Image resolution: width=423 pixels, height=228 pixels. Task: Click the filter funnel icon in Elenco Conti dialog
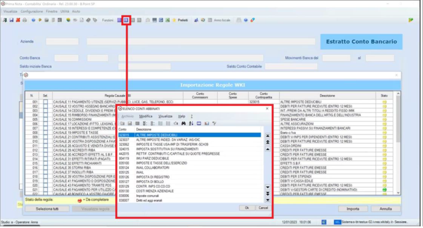(x=214, y=124)
